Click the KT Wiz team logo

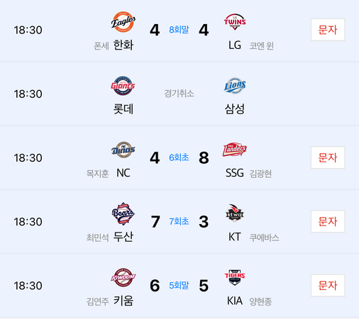pyautogui.click(x=235, y=213)
